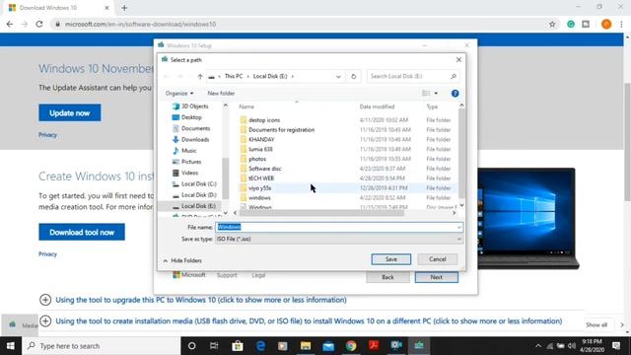
Task: Select Local Disk (C:) in navigation pane
Action: [199, 184]
